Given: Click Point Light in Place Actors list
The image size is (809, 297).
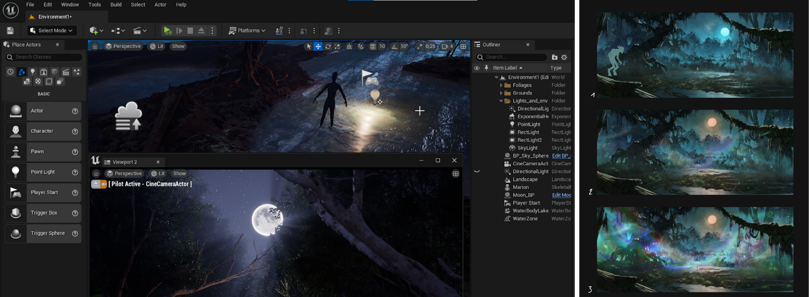Looking at the screenshot, I should point(43,172).
